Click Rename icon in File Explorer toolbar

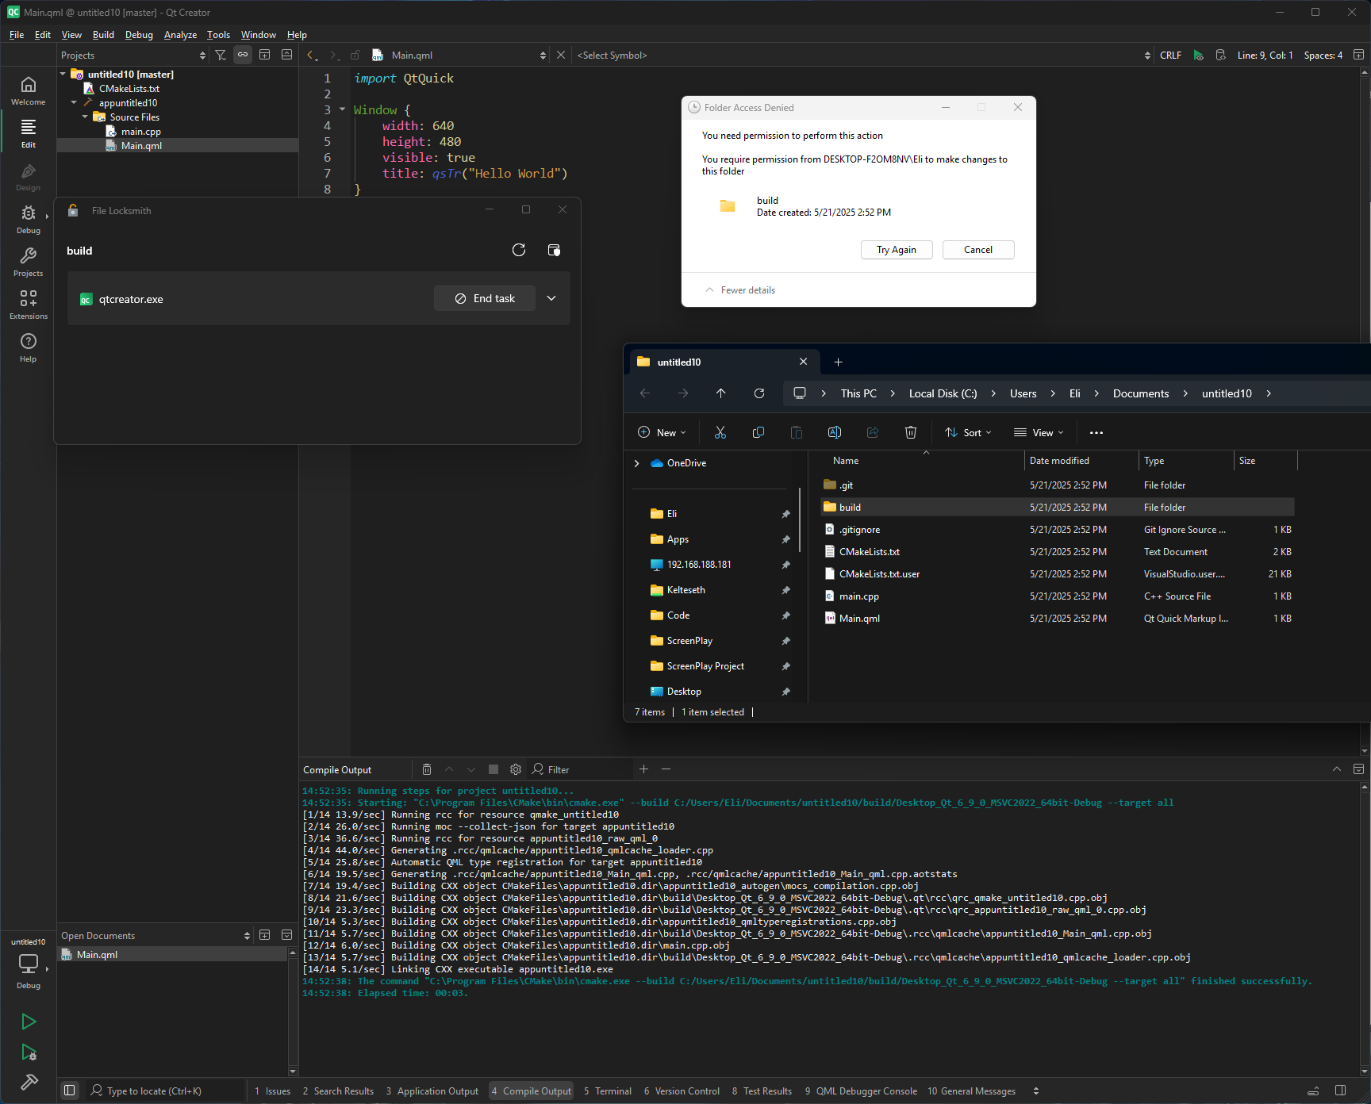click(835, 432)
